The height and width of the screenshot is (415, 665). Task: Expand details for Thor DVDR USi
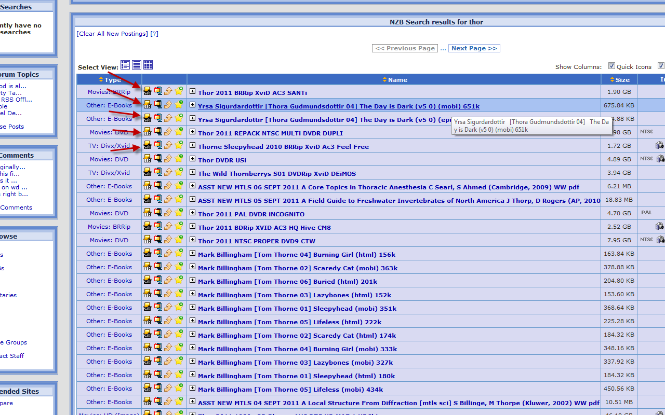[x=192, y=159]
